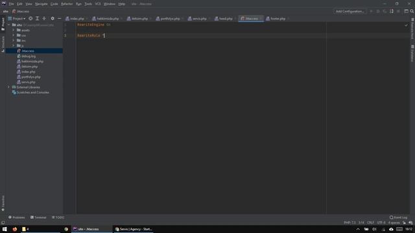Expand the assets folder
The height and width of the screenshot is (233, 415).
coord(13,30)
